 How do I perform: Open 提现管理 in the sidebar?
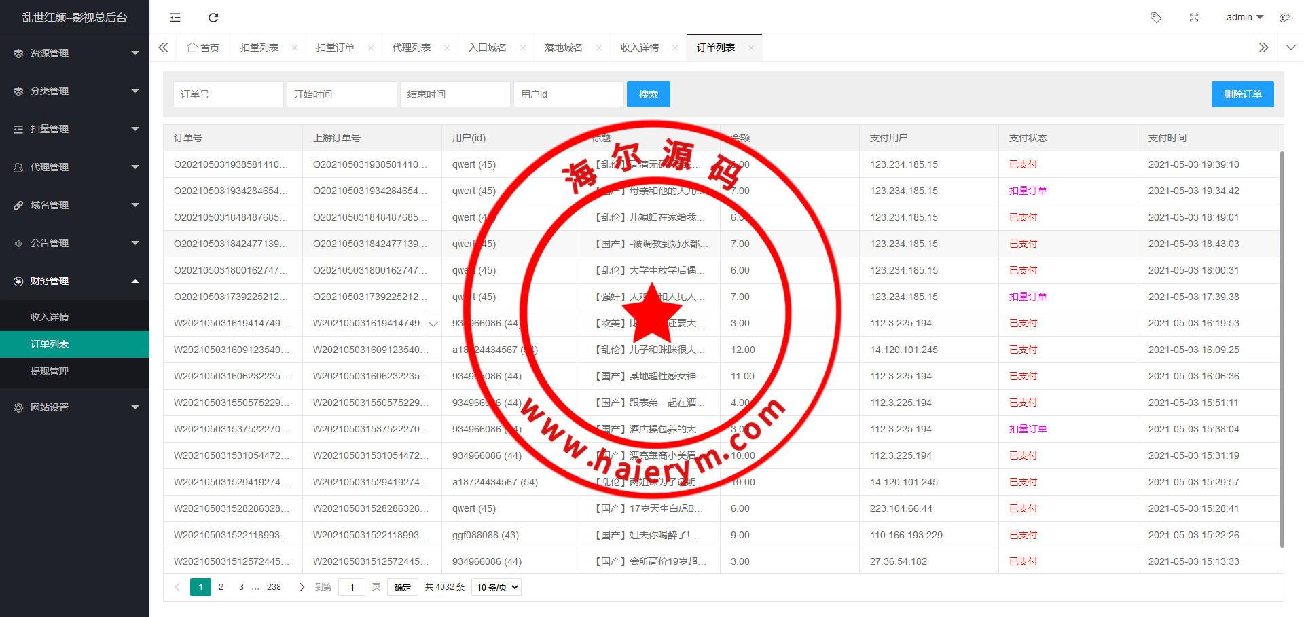pyautogui.click(x=50, y=371)
